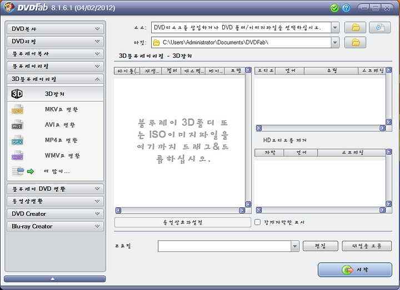Viewport: 400px width, 290px height.
Task: Select the 3D장치 mode entry
Action: [56, 94]
